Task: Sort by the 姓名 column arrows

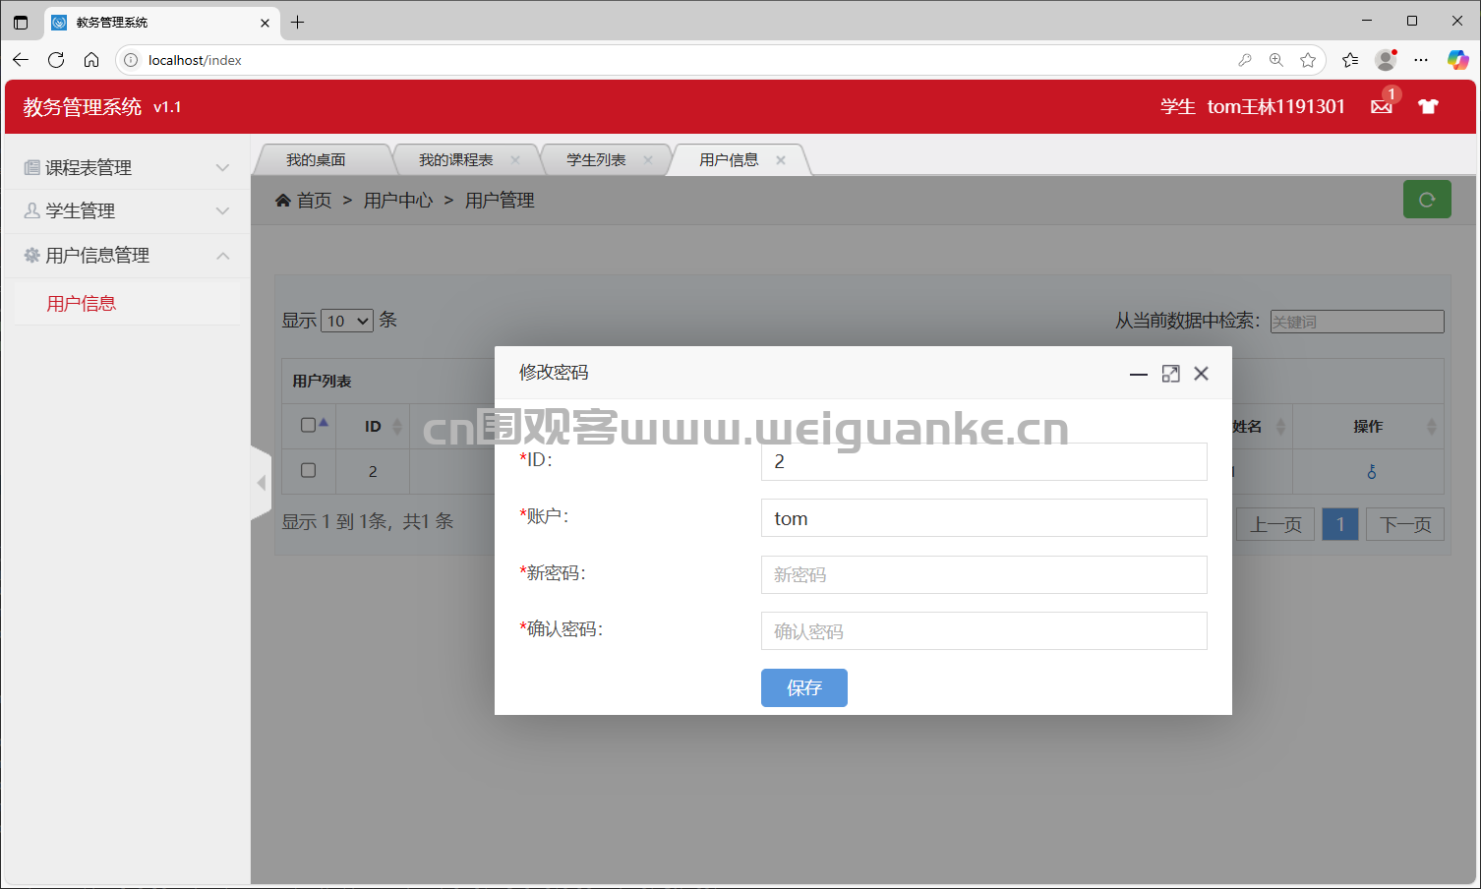Action: point(1280,426)
